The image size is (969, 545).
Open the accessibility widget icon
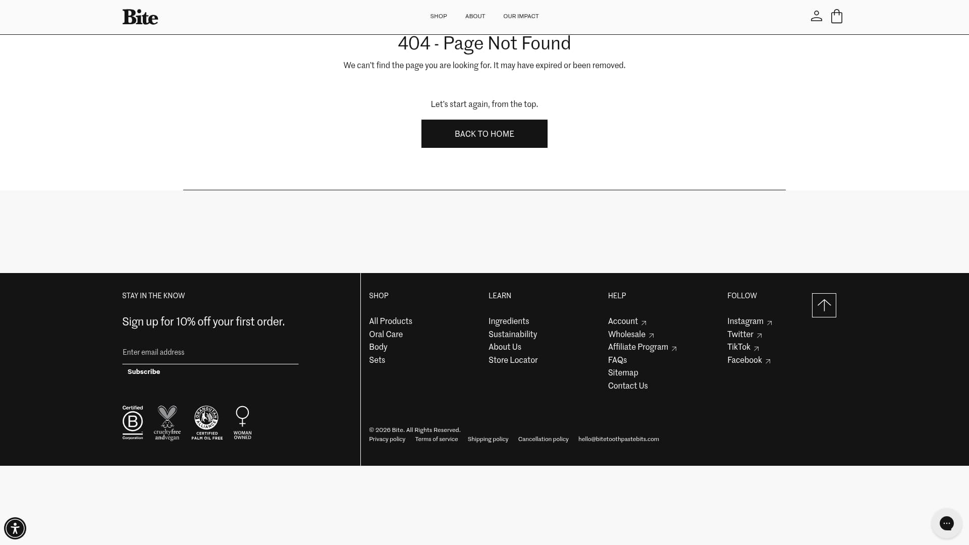15,528
